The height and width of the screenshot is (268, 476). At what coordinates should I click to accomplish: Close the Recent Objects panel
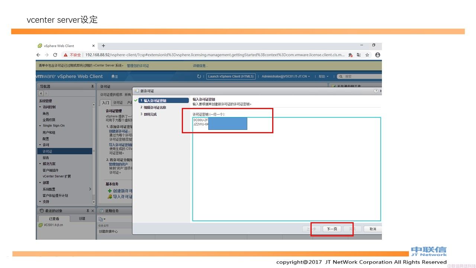tap(93, 211)
